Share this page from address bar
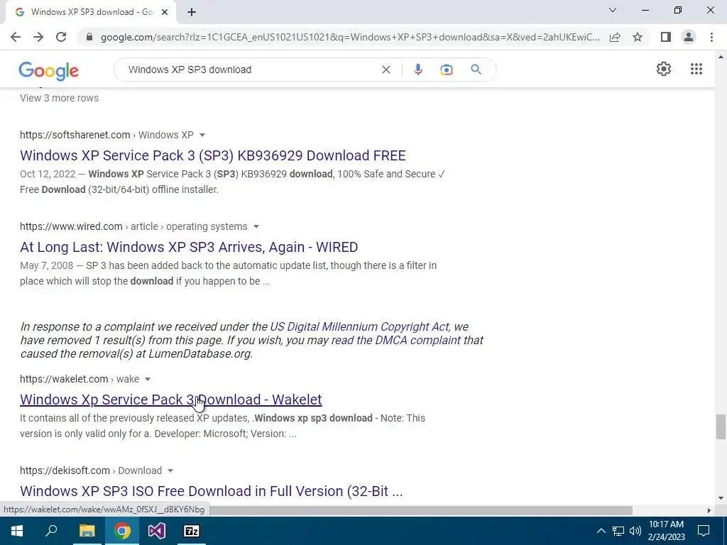Viewport: 727px width, 545px height. pyautogui.click(x=615, y=37)
